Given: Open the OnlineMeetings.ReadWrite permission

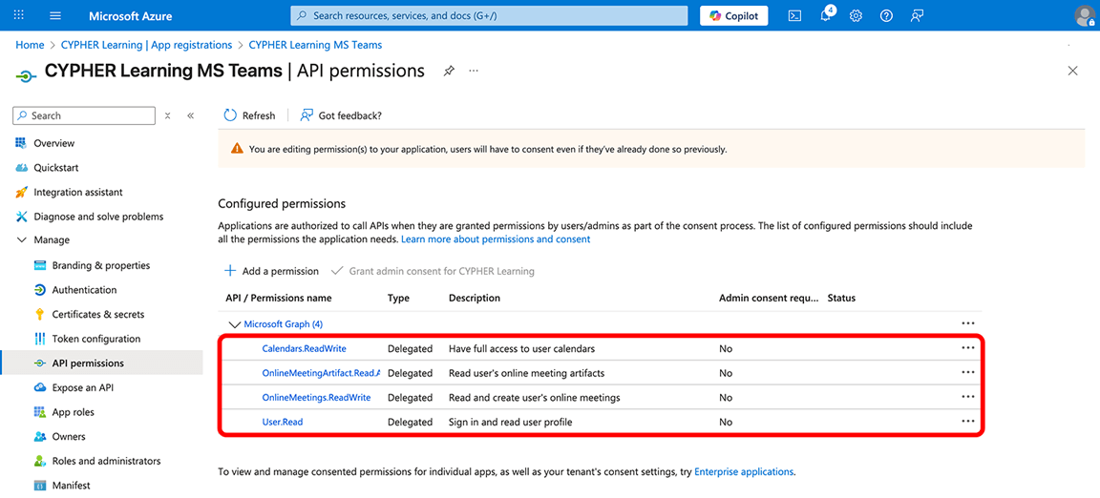Looking at the screenshot, I should pos(316,398).
